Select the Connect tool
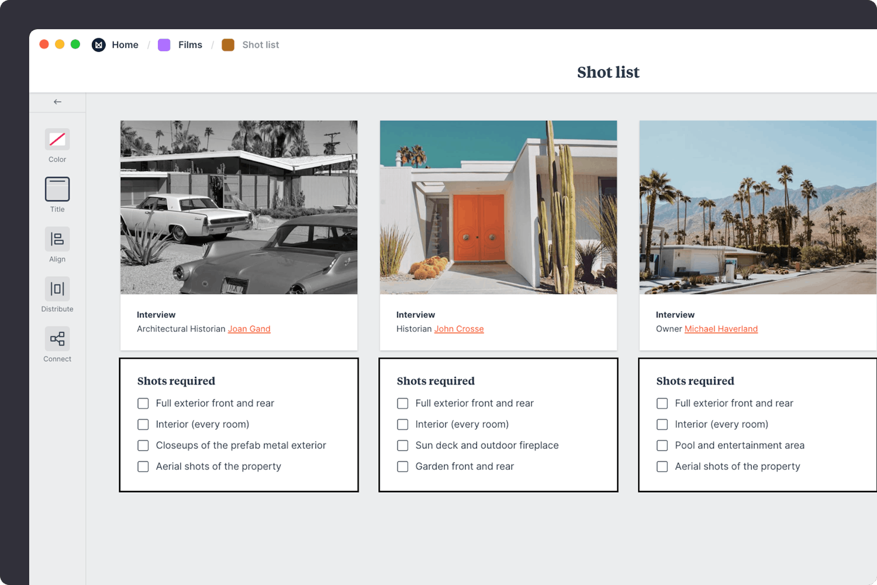 tap(57, 339)
